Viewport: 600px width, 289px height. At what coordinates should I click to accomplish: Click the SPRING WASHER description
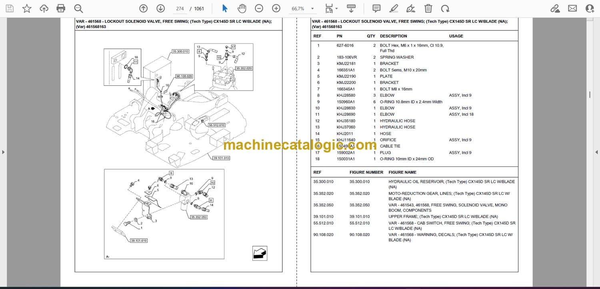click(x=397, y=57)
